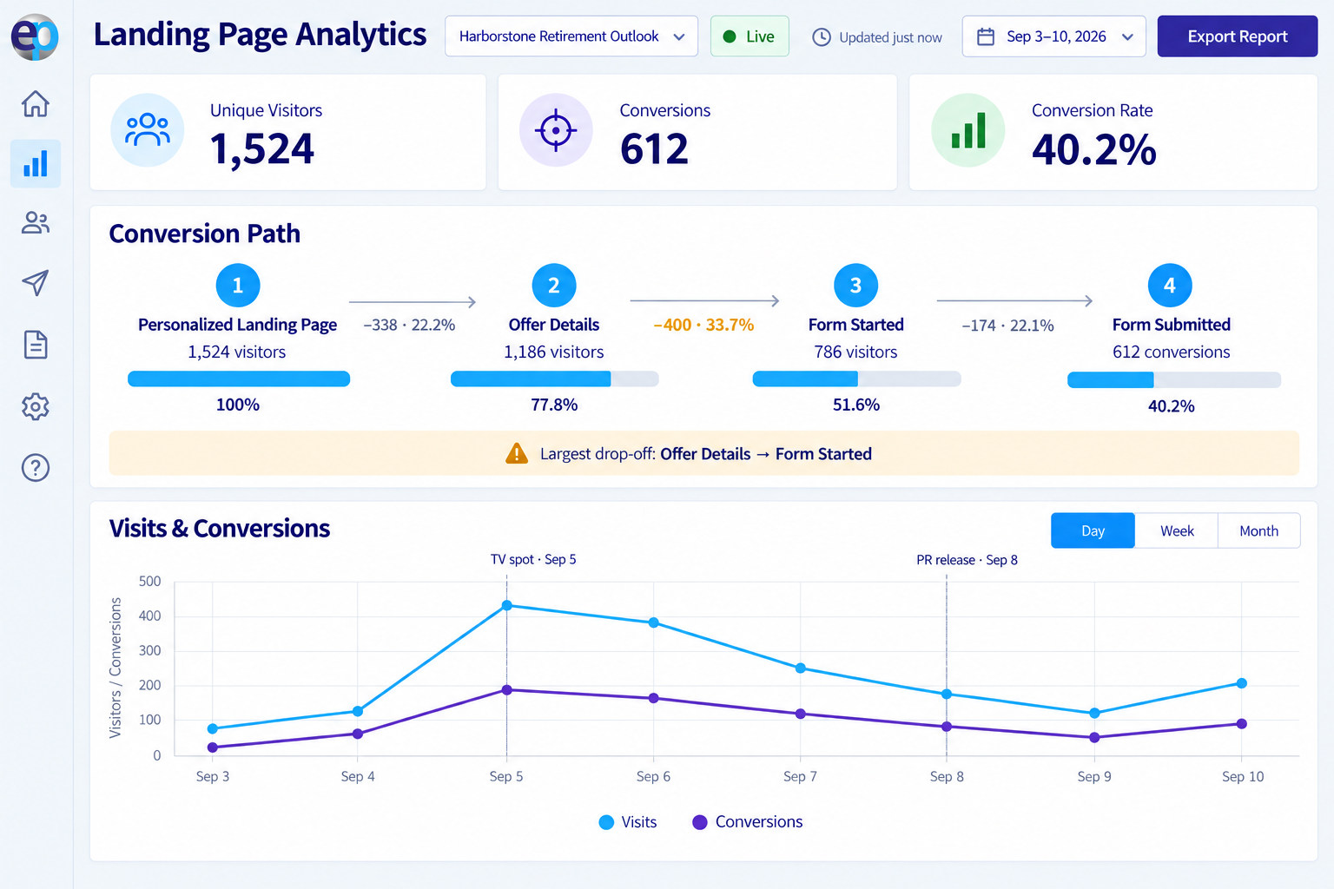Click the Conversion Rate bar chart icon

click(x=968, y=130)
